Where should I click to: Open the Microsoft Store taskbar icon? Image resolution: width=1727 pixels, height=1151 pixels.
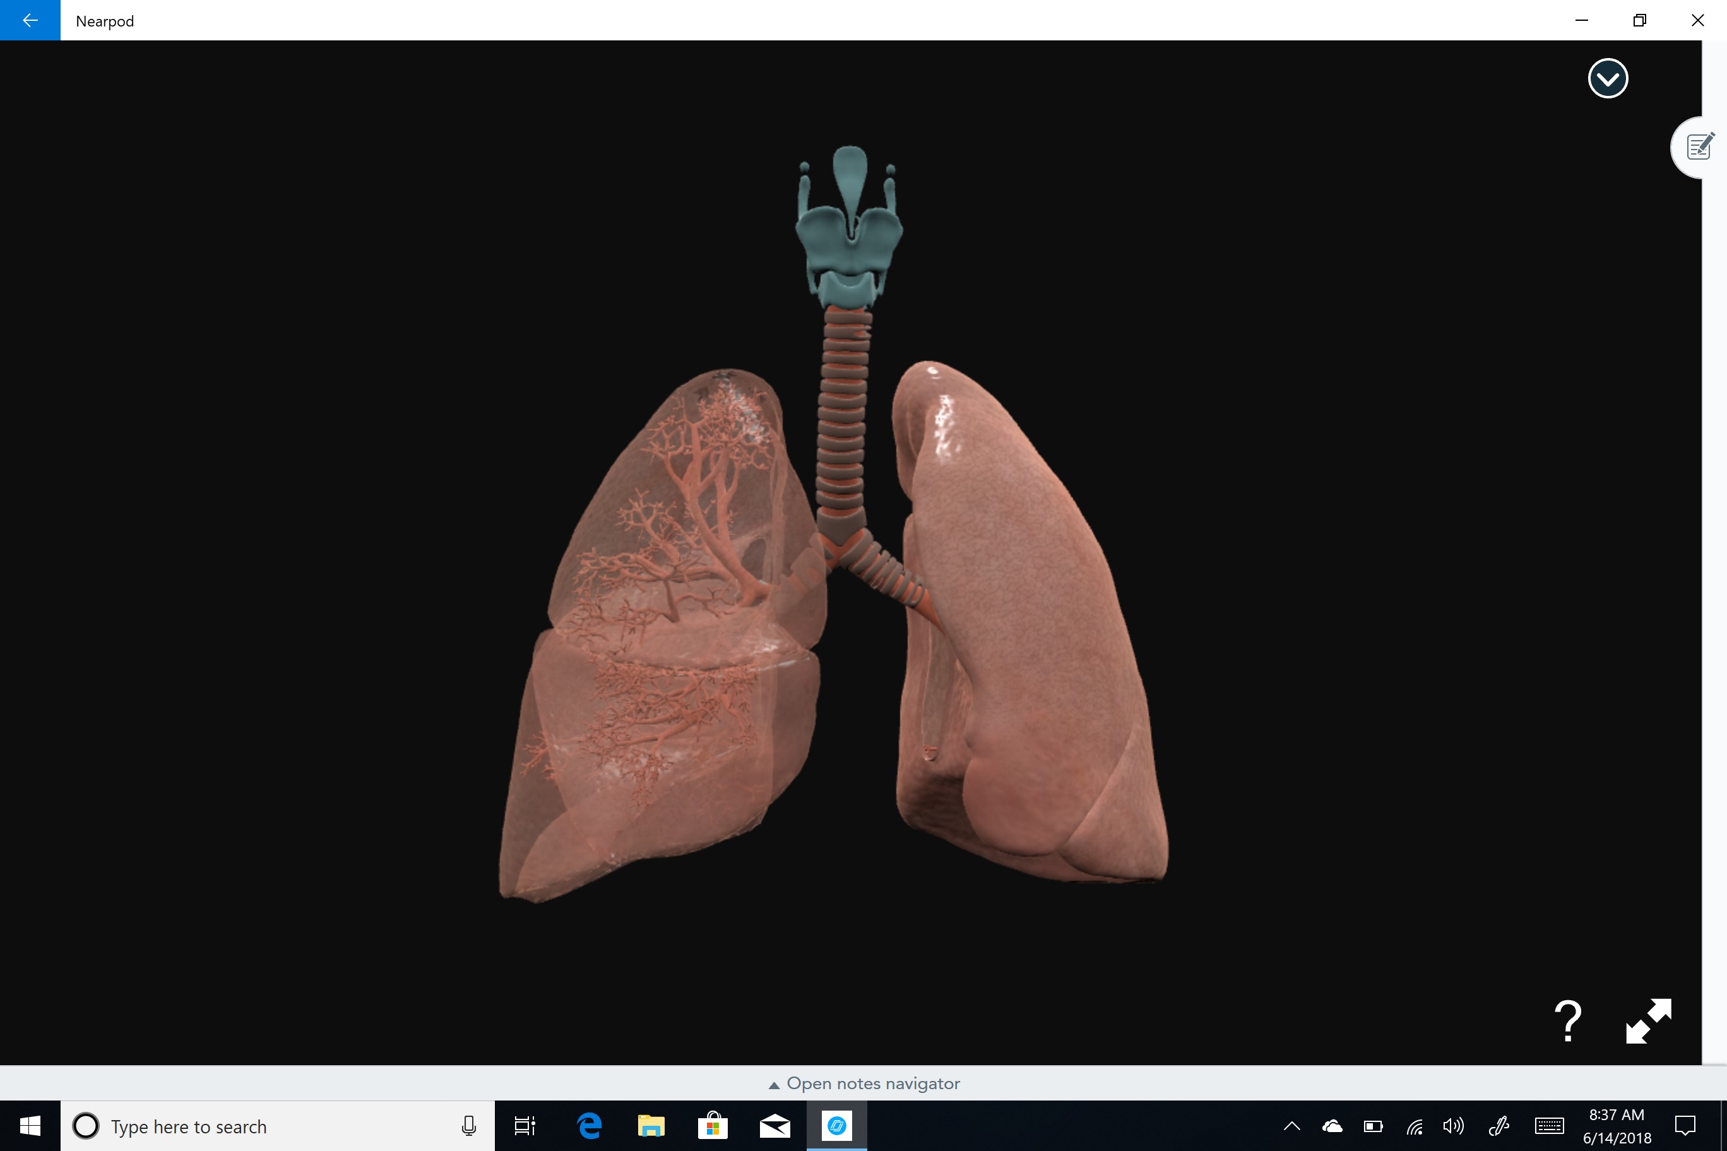pos(712,1126)
